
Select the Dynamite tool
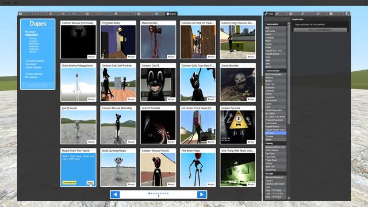pyautogui.click(x=275, y=91)
